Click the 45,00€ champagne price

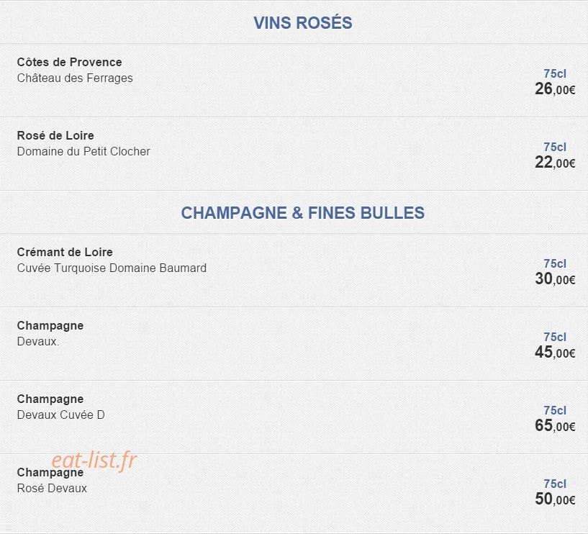[x=555, y=353]
